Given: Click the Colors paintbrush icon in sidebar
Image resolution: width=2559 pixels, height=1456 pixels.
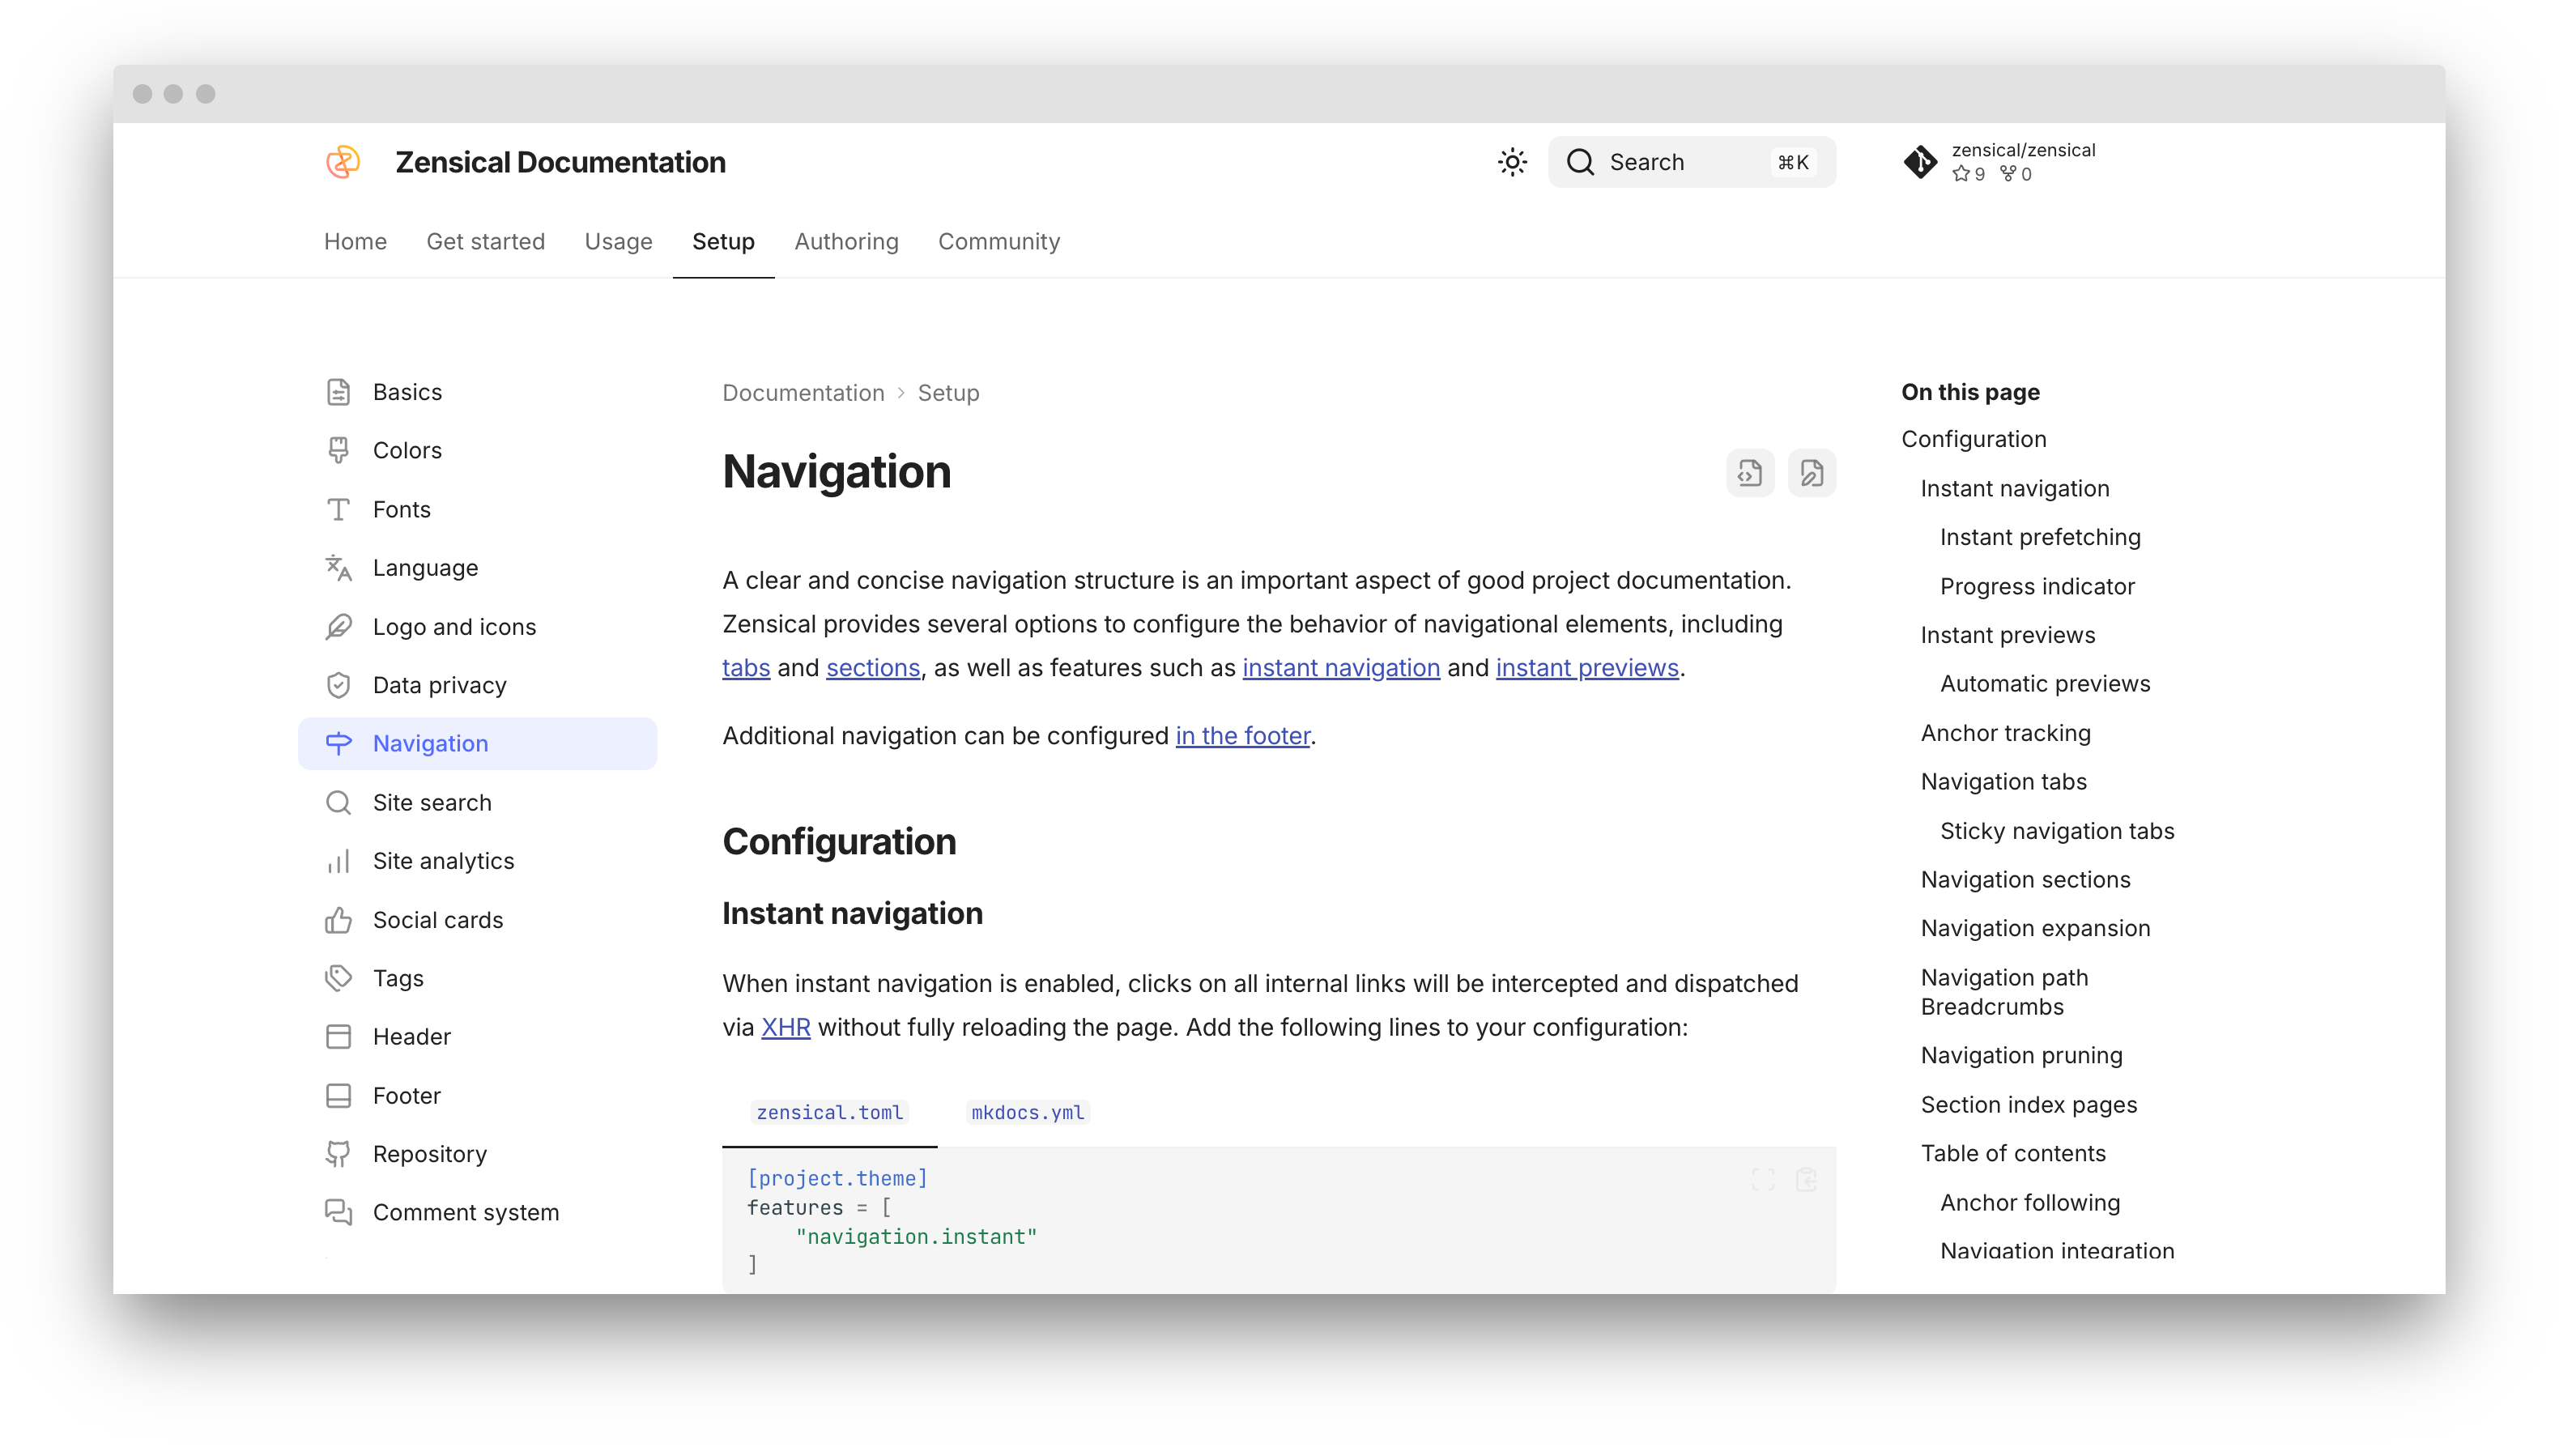Looking at the screenshot, I should click(338, 451).
